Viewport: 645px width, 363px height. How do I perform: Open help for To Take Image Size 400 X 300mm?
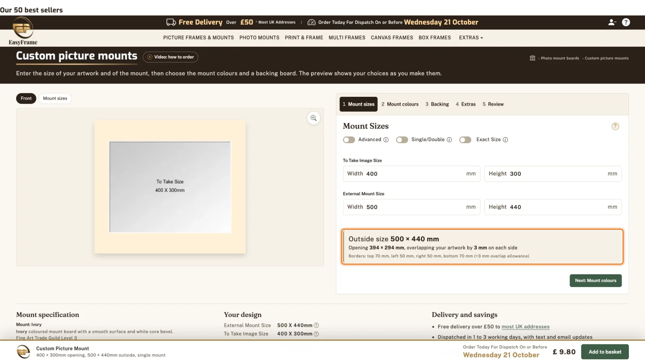pos(316,334)
